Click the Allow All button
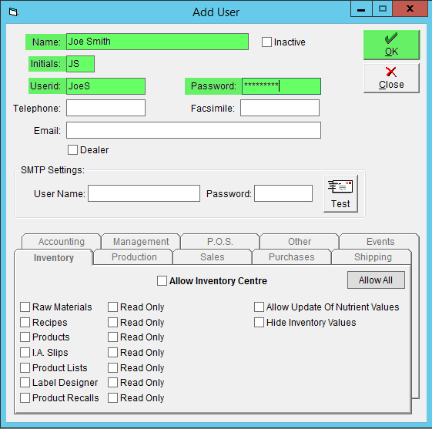 pyautogui.click(x=376, y=280)
